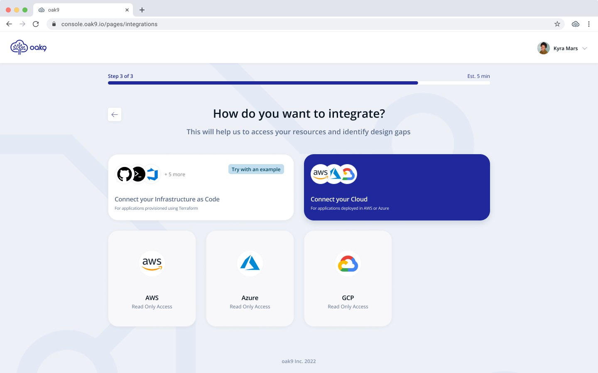Click the + 5 more text
This screenshot has width=598, height=373.
[175, 174]
